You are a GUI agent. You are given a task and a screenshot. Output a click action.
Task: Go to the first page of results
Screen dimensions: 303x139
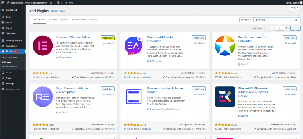pyautogui.click(x=267, y=28)
